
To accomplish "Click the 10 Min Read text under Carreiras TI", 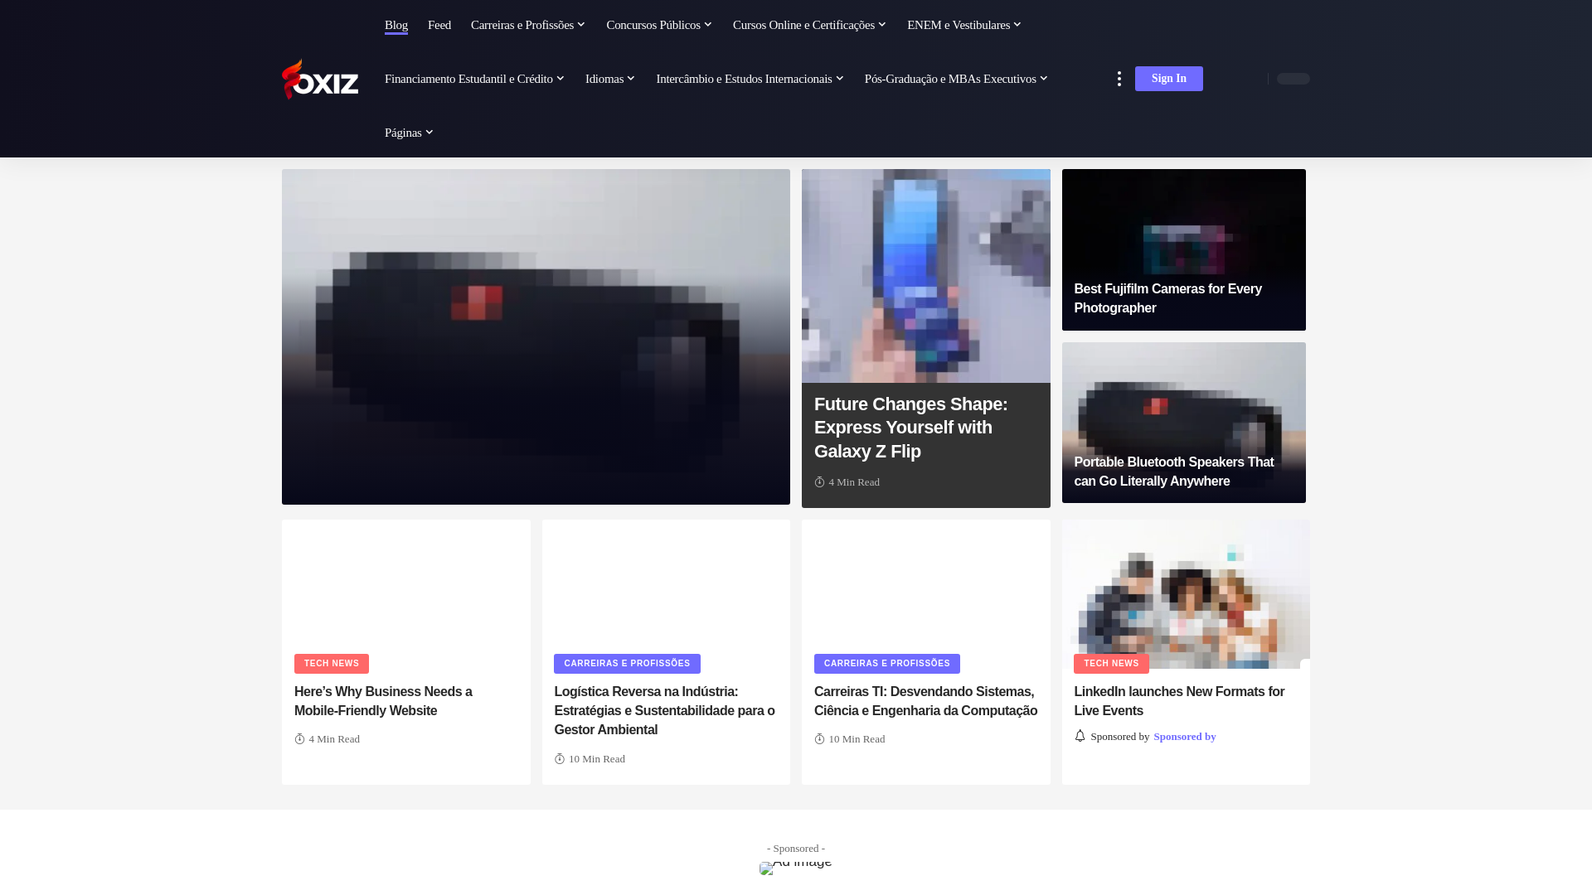I will click(857, 739).
